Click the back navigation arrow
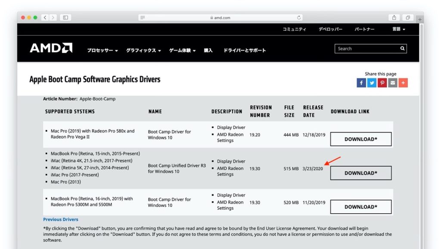Viewport: 441px width, 249px height. tap(45, 18)
